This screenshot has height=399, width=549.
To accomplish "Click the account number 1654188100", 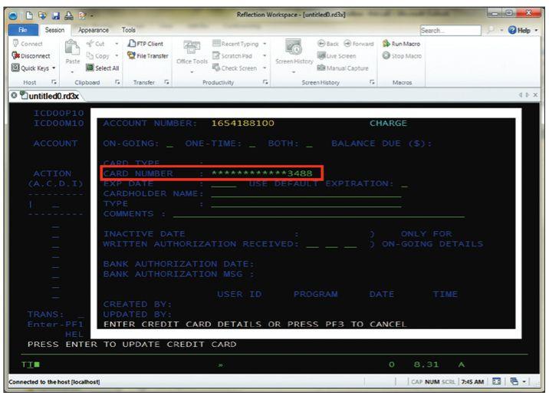I will pos(242,124).
